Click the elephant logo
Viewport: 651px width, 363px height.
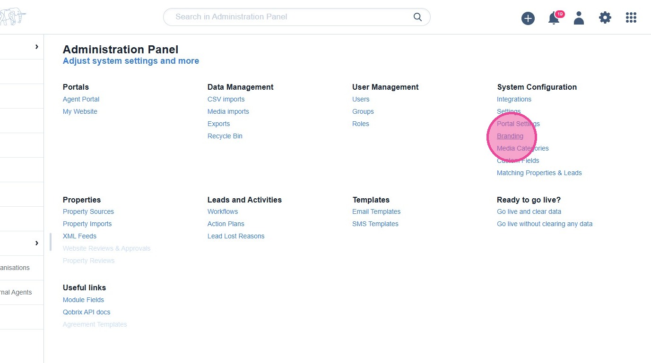point(12,17)
